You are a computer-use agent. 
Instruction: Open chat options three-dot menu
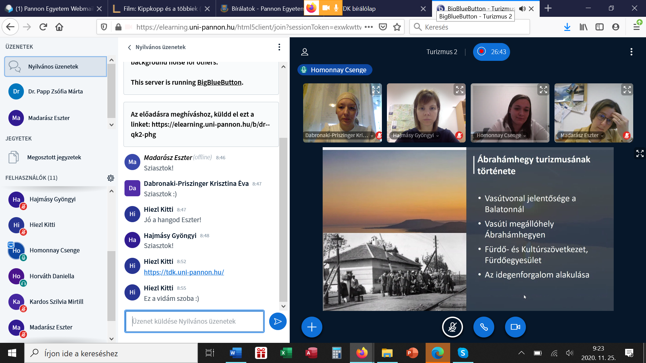pyautogui.click(x=279, y=47)
